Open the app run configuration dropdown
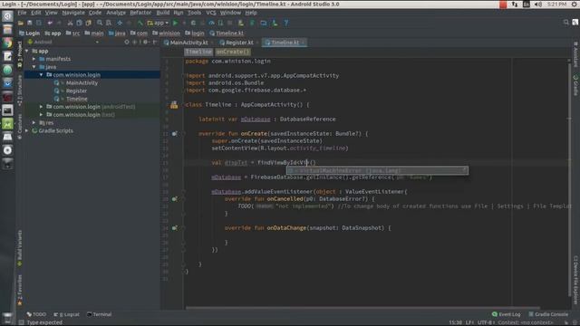This screenshot has height=326, width=580. pos(158,23)
